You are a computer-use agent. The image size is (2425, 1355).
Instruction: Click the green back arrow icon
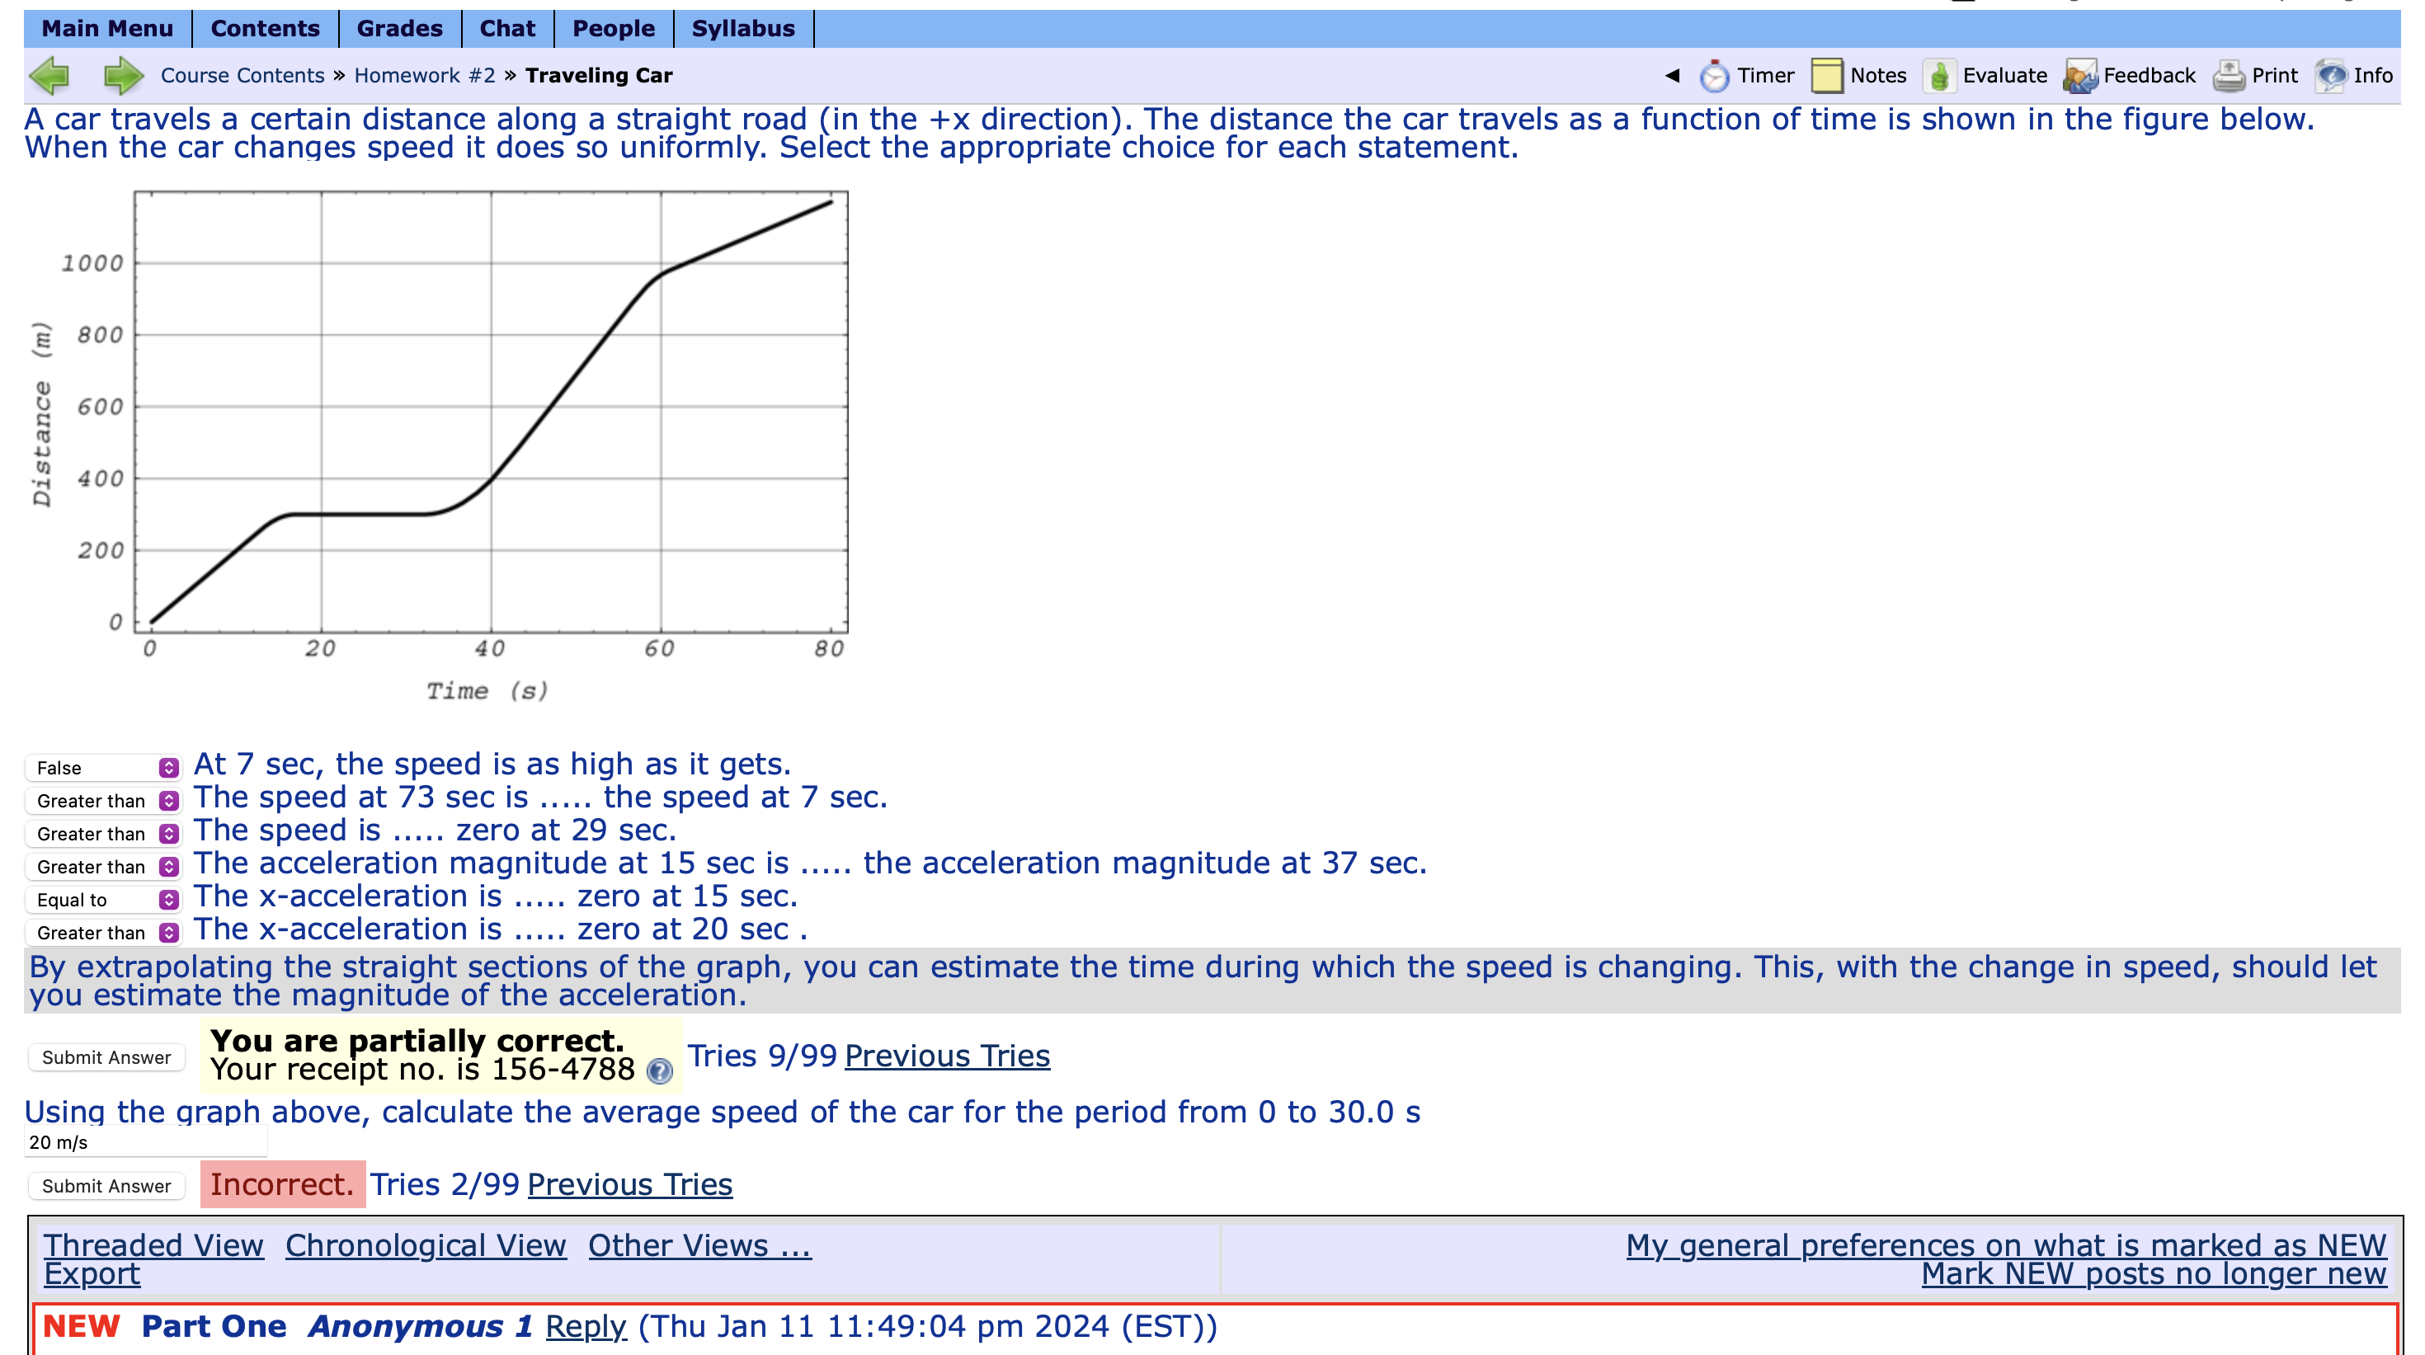click(49, 75)
